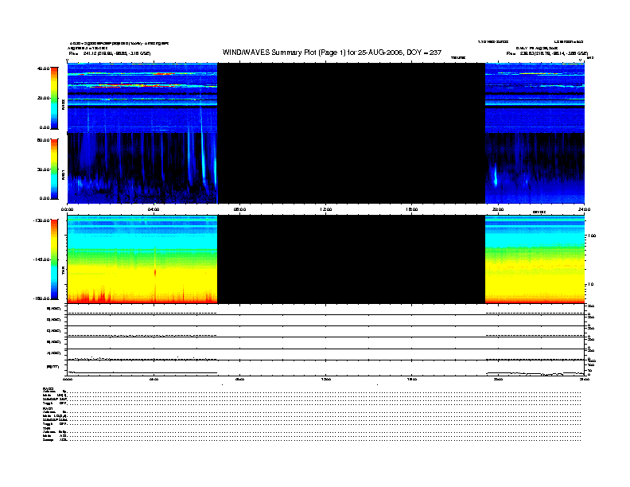Click the 12:00 tick under the RAD1 spectrogram
Screen dimensions: 630x487
tap(326, 209)
